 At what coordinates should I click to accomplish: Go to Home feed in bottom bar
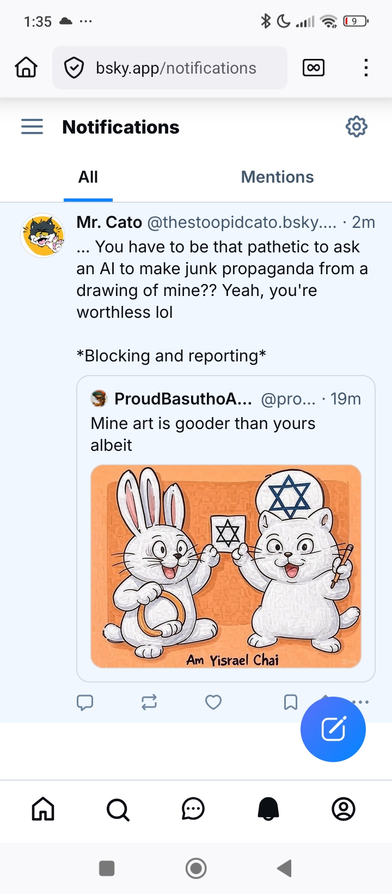43,809
